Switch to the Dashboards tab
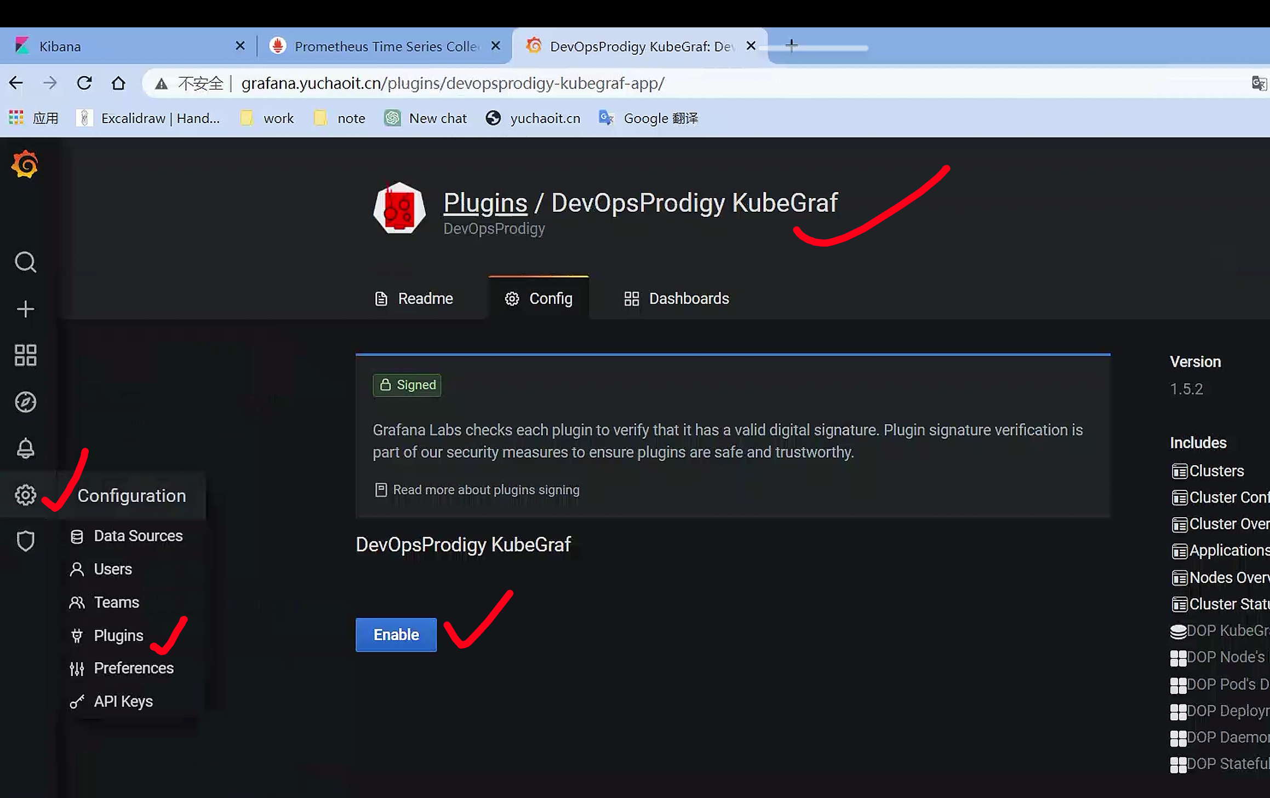This screenshot has width=1270, height=798. 677,299
